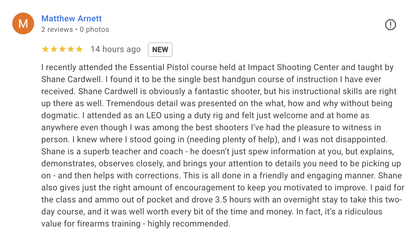Click the "0 photos" count text

94,29
